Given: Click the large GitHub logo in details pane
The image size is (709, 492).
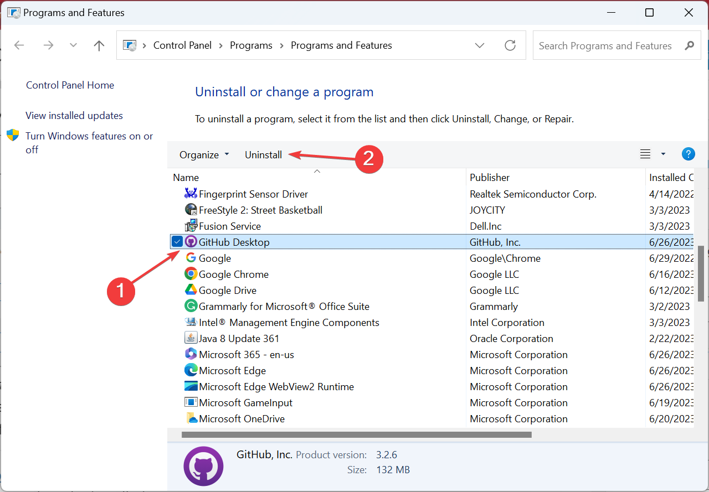Looking at the screenshot, I should tap(203, 466).
